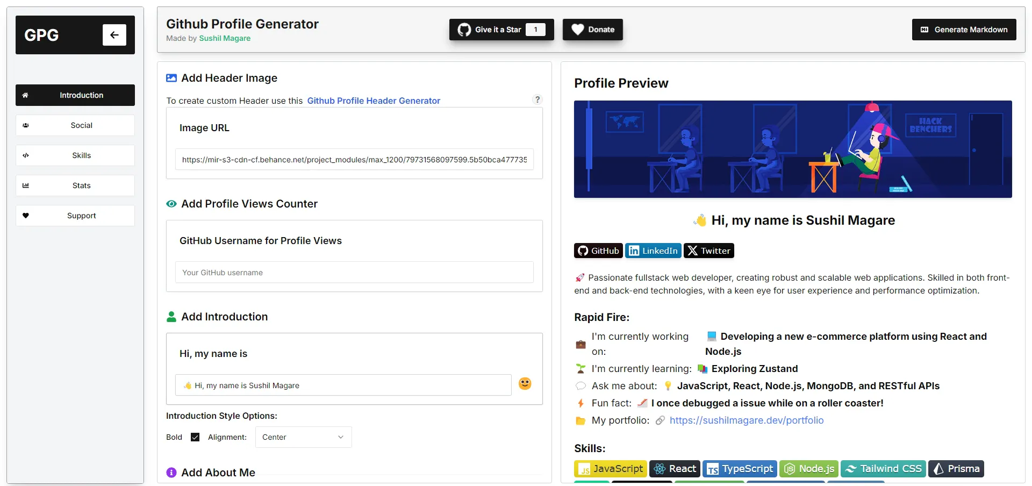Click the Add Introduction person icon
This screenshot has height=486, width=1032.
click(171, 317)
